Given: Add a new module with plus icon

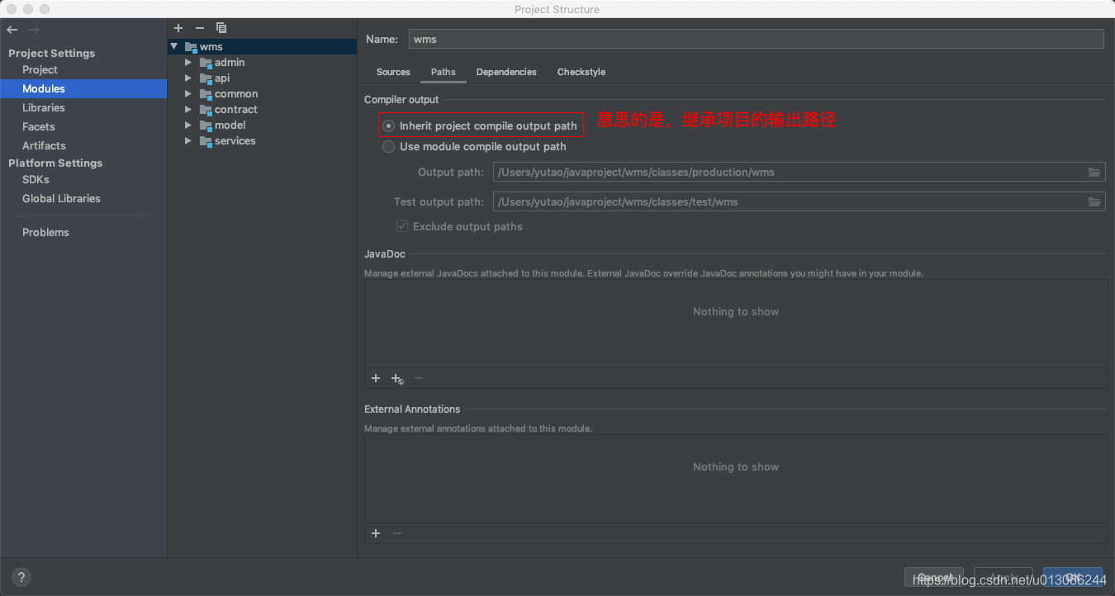Looking at the screenshot, I should coord(178,27).
